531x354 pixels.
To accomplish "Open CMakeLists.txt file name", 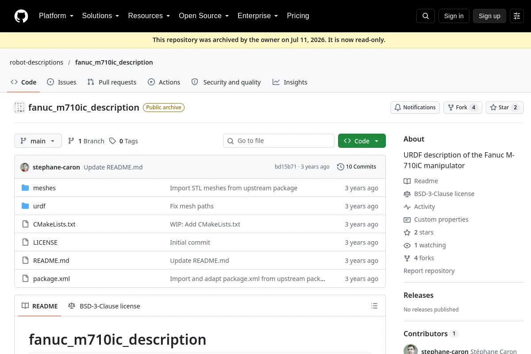I will coord(54,224).
